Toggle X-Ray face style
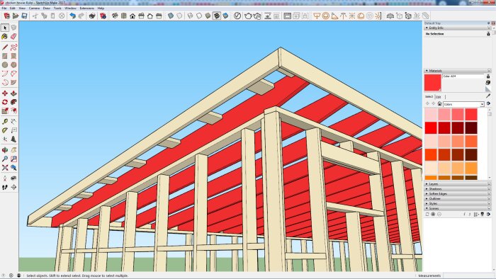Screen dimensions: 496x279 (171, 16)
